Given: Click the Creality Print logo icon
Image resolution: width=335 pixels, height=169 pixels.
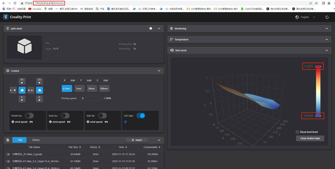Looking at the screenshot, I should [6, 17].
